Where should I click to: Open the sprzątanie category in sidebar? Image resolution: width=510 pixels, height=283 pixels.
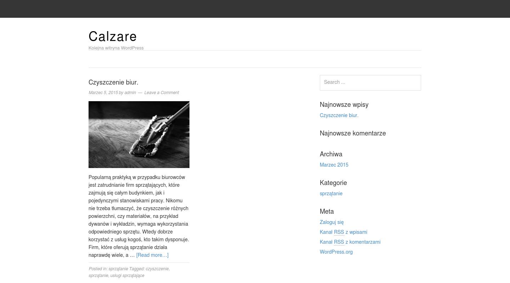331,194
